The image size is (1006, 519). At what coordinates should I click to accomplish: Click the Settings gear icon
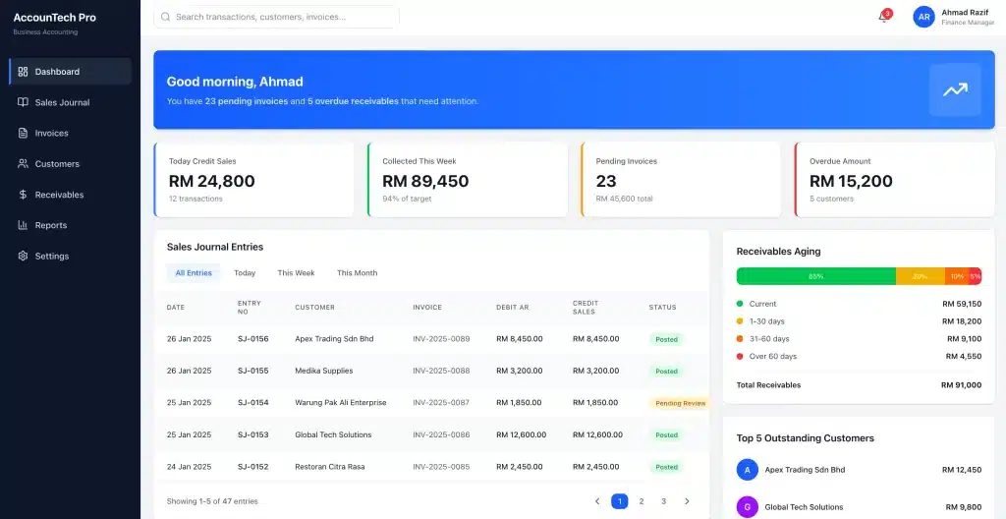[24, 256]
